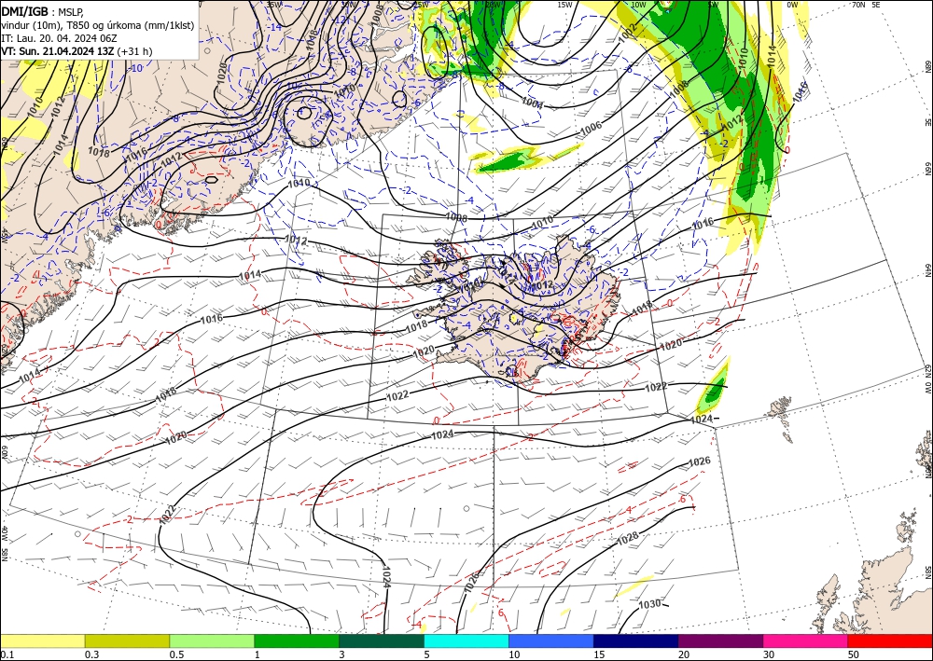This screenshot has height=661, width=933.
Task: Click the "50" legend scale label
Action: (x=854, y=654)
